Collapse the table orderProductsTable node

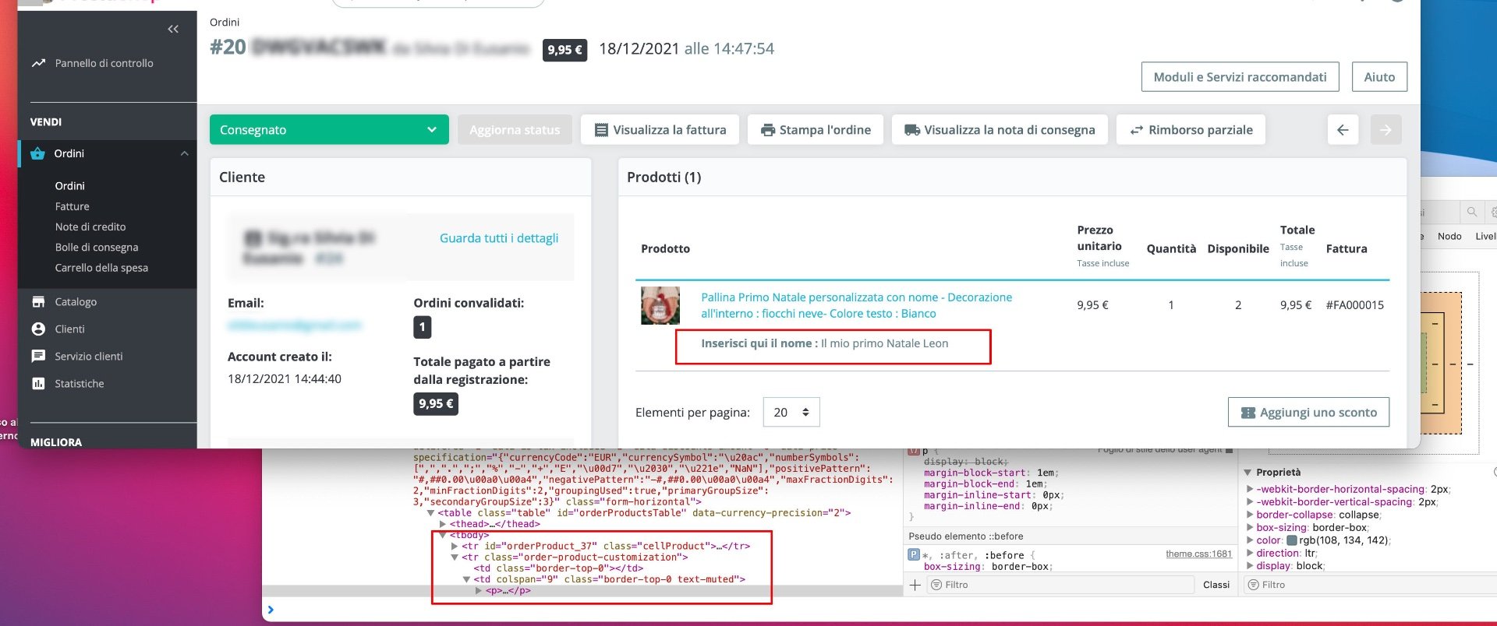click(430, 513)
